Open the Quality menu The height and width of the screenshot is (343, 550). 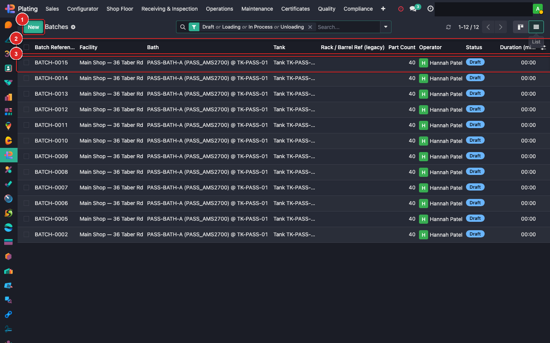327,9
